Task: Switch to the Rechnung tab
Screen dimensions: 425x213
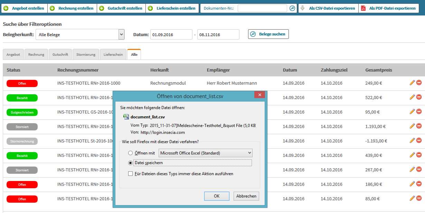Action: pos(36,54)
